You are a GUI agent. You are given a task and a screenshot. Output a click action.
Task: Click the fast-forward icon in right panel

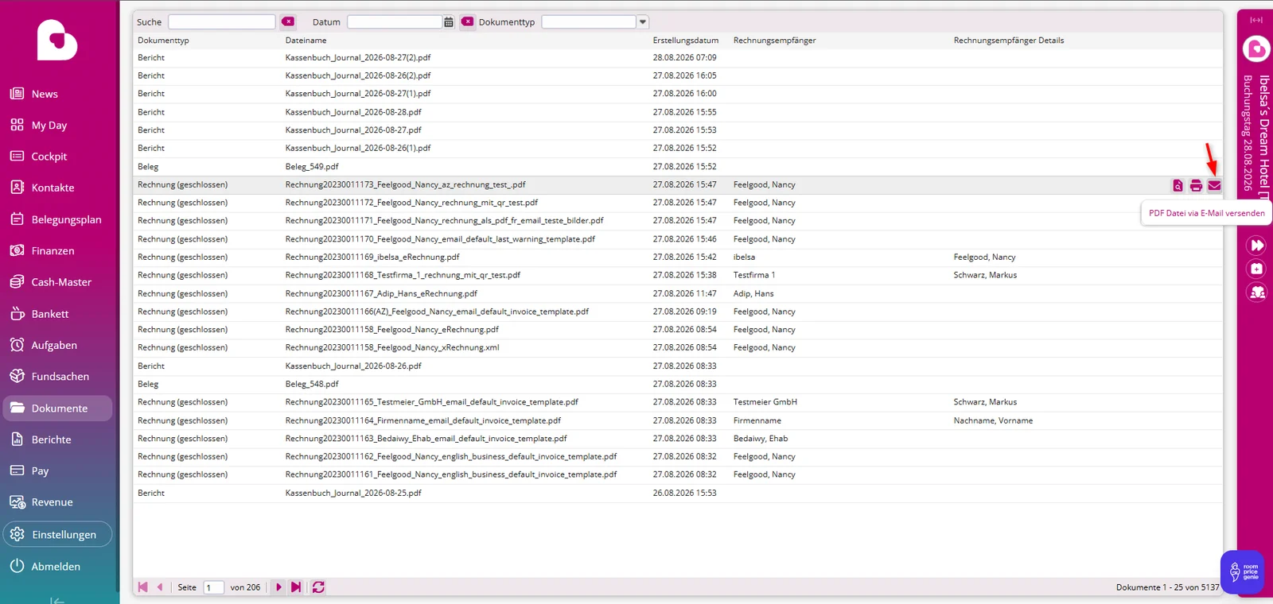[1257, 245]
